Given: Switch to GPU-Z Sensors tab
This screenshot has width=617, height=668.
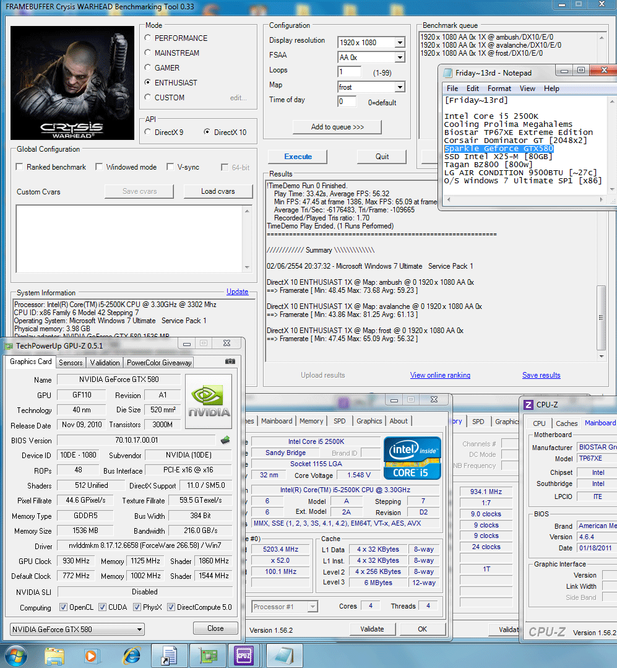Looking at the screenshot, I should [71, 363].
